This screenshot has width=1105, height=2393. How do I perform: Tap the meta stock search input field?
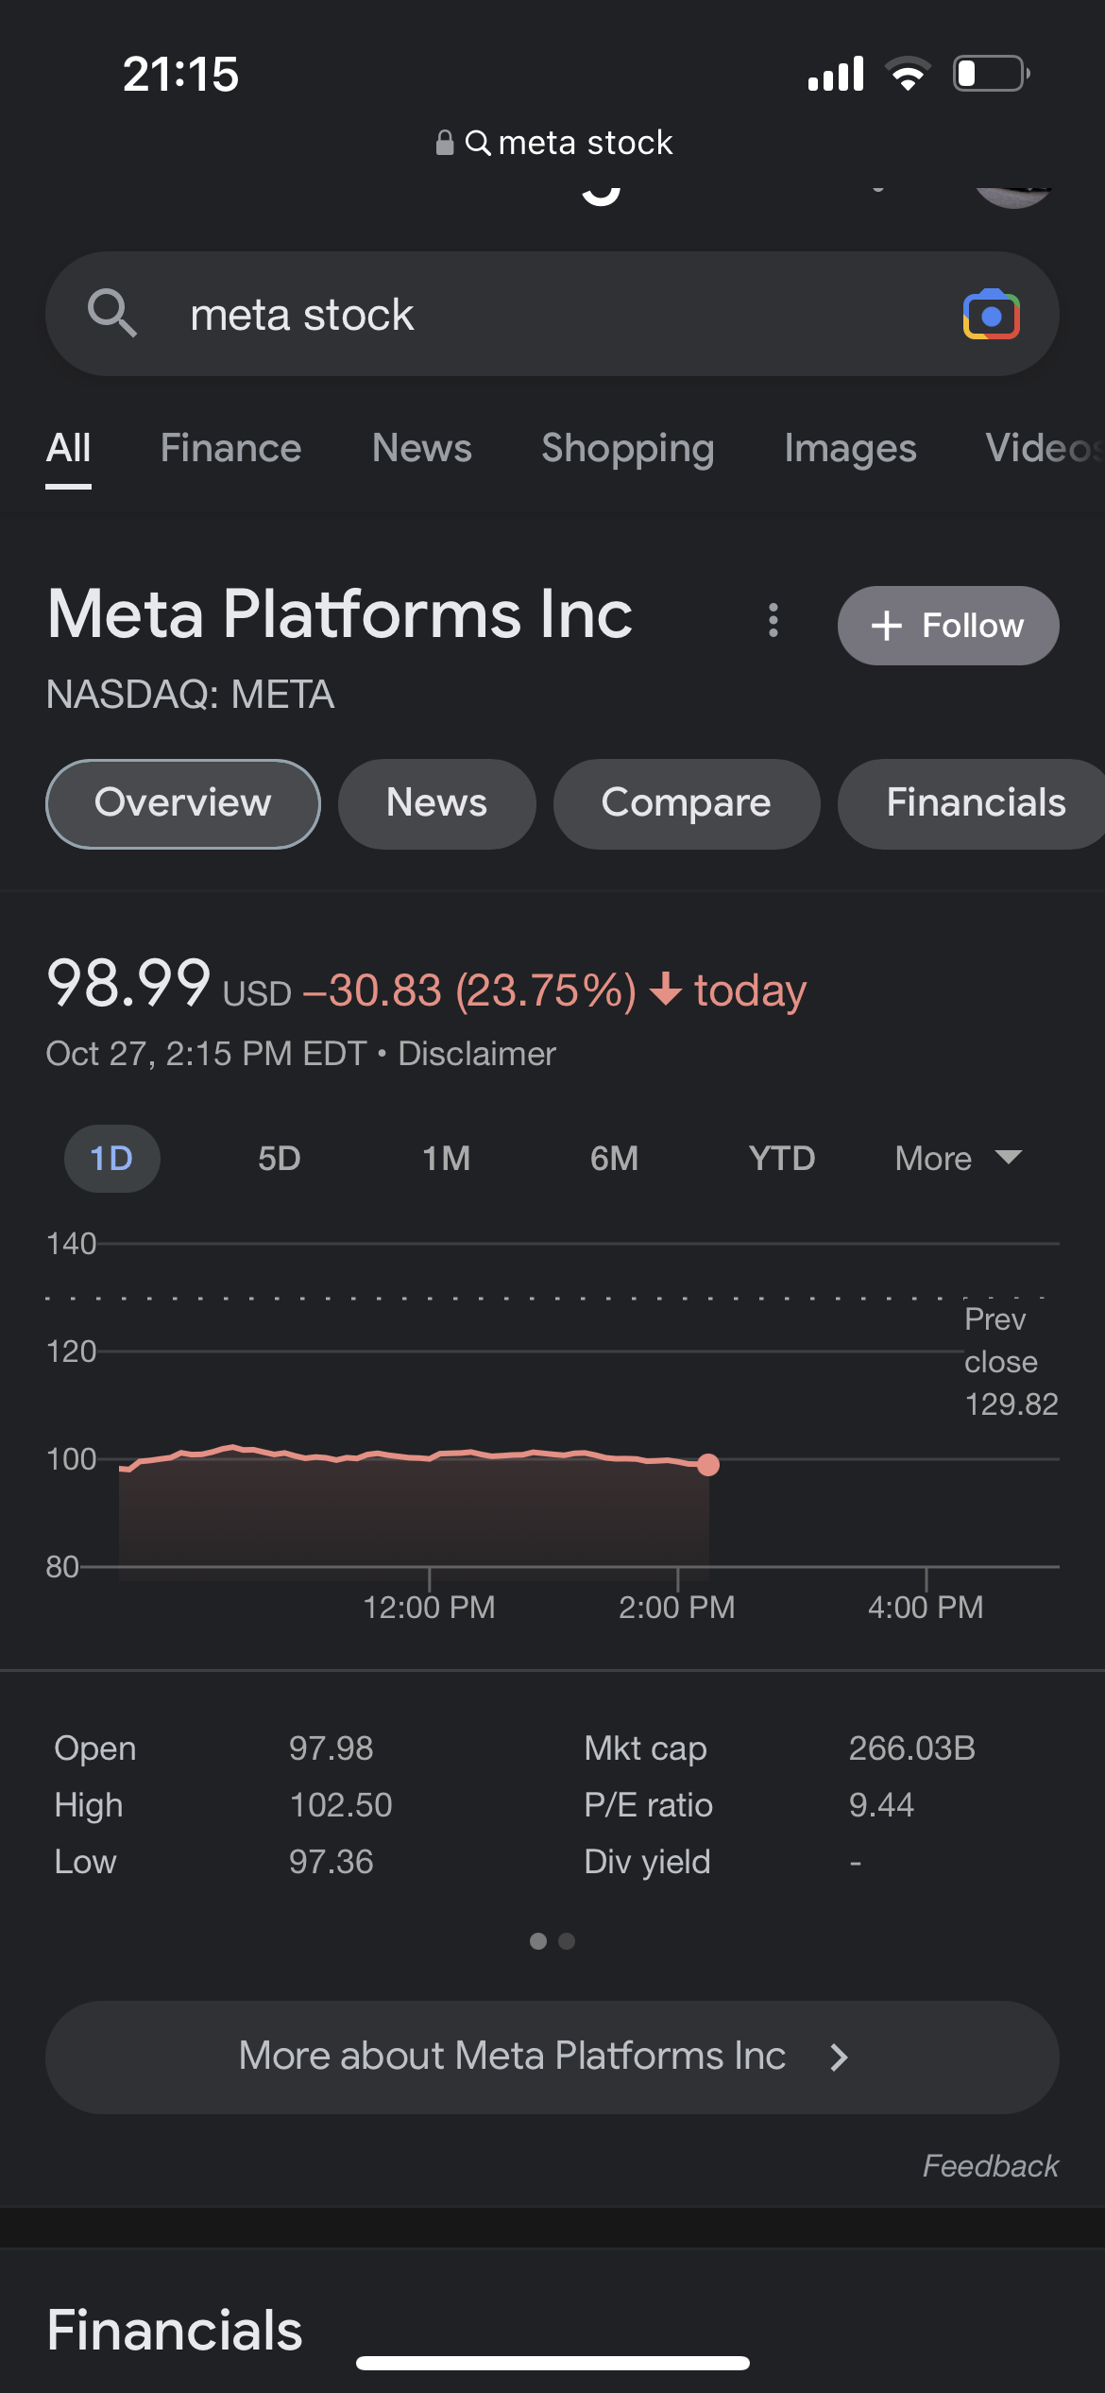552,314
